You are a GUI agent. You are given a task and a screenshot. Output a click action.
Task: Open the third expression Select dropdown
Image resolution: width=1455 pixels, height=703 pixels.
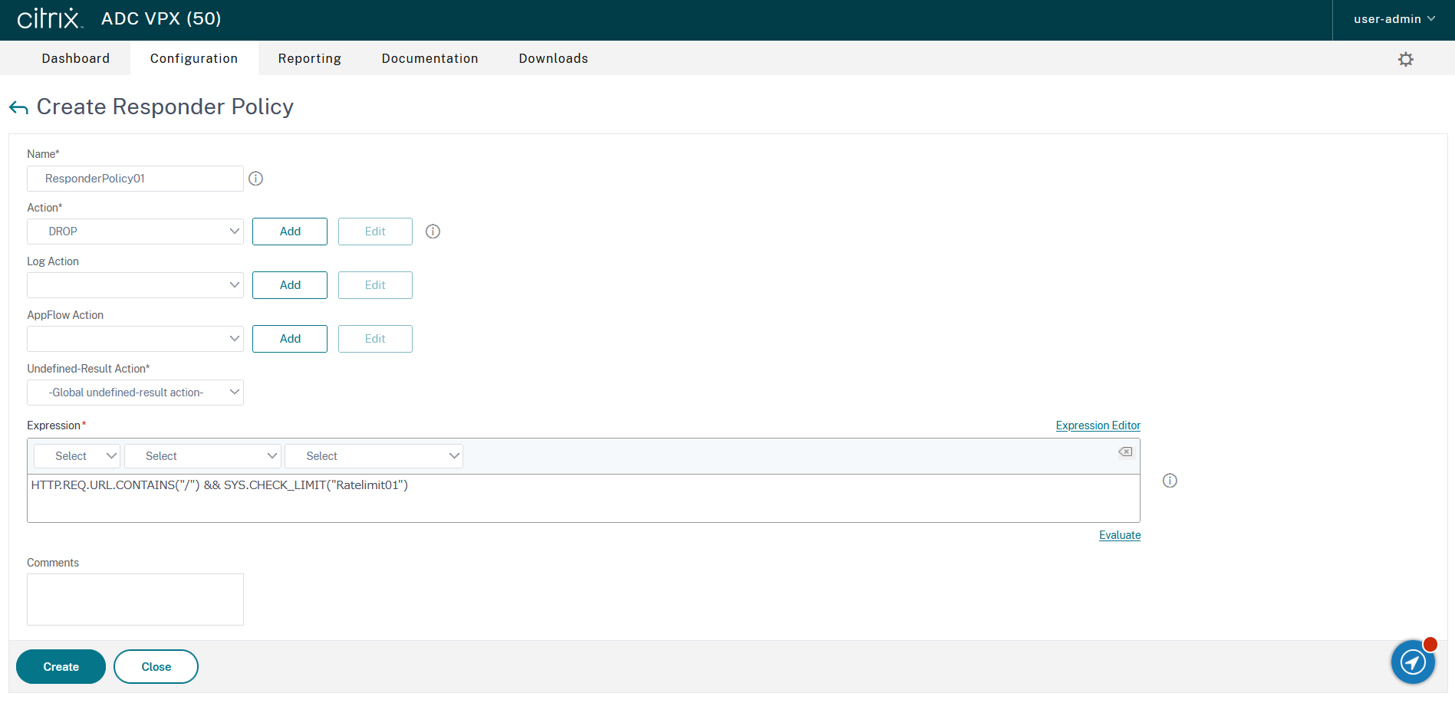click(x=374, y=456)
